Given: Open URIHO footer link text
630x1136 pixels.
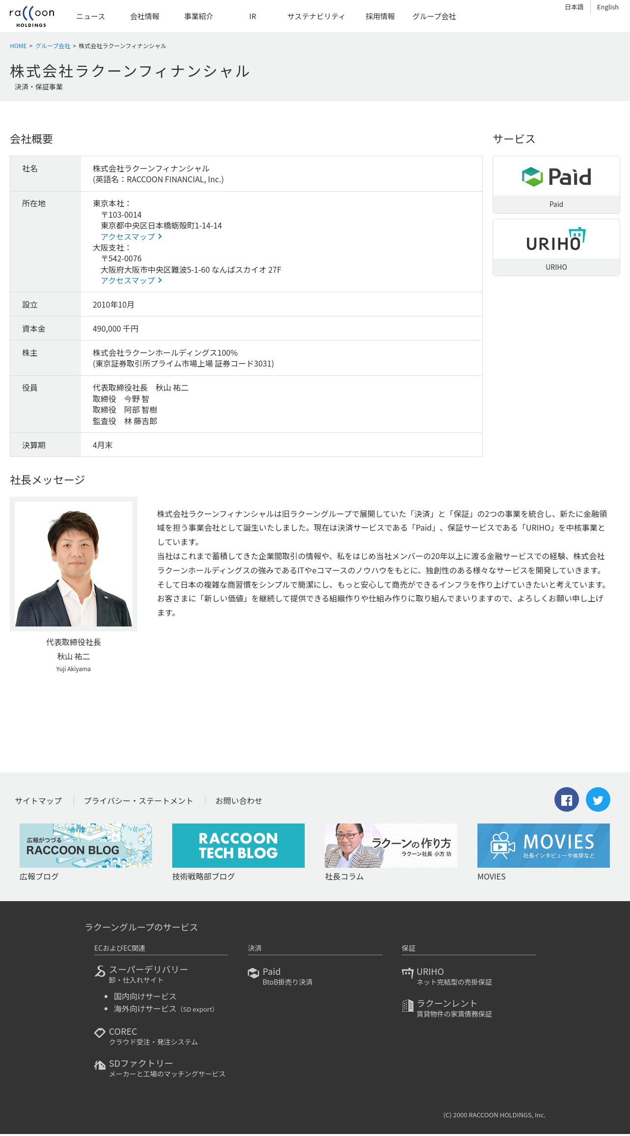Looking at the screenshot, I should (430, 971).
